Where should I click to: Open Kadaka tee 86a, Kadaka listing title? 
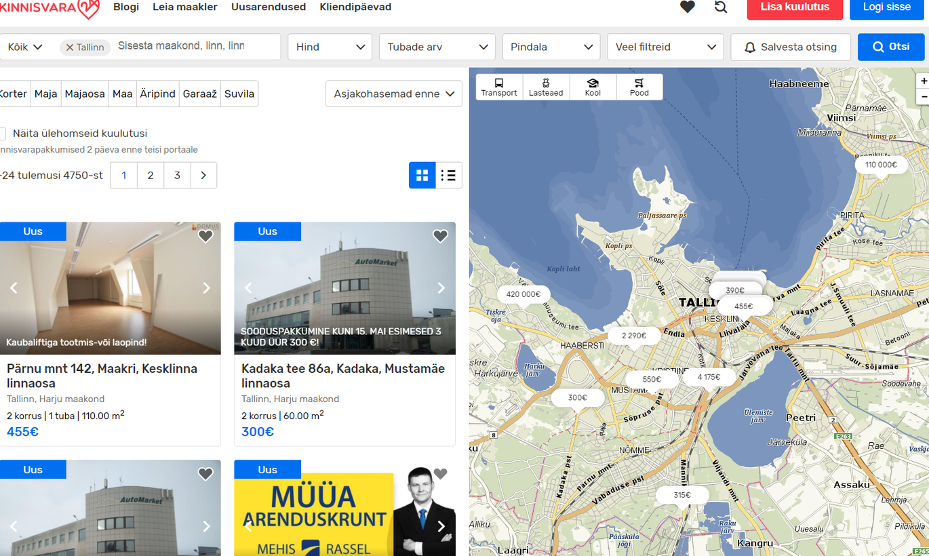pyautogui.click(x=343, y=376)
